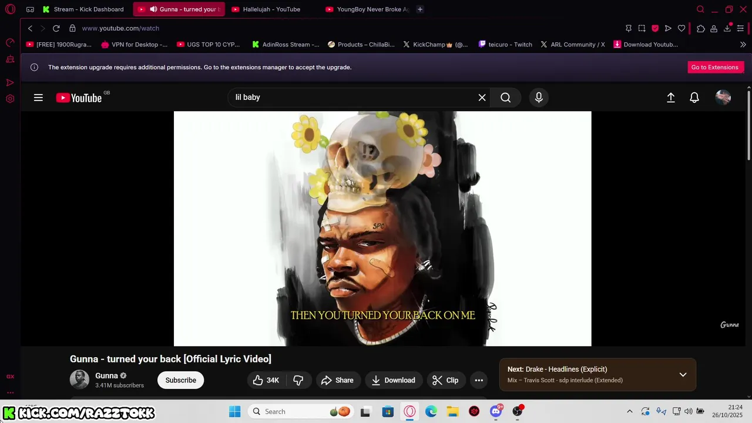752x423 pixels.
Task: Search with voice microphone
Action: pos(539,98)
